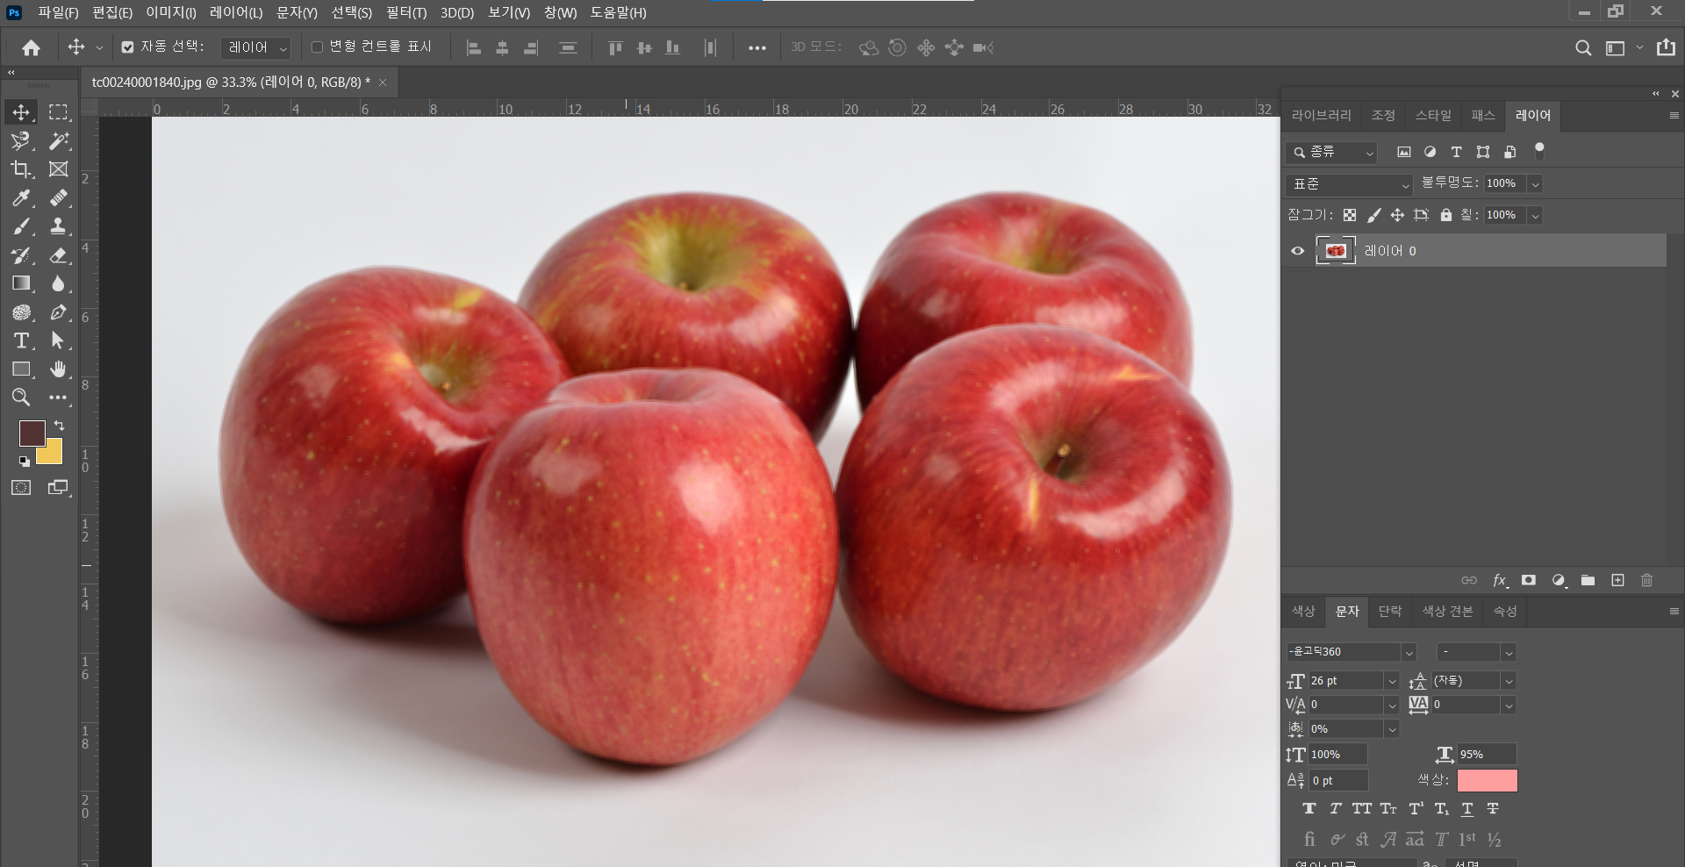Create a new layer from the Layers panel
The image size is (1685, 867).
coord(1617,580)
